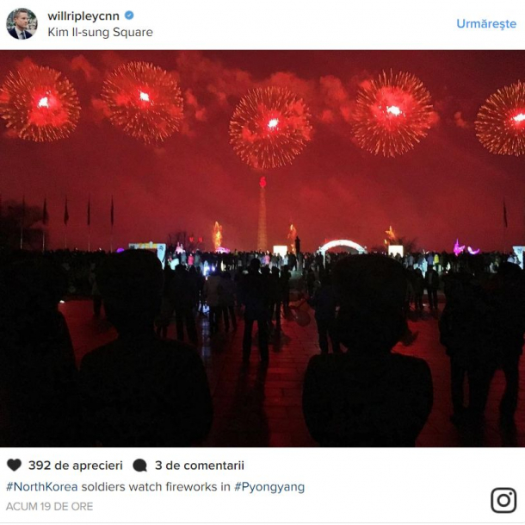The image size is (525, 525).
Task: Click the glowing white arch in the photo
Action: 342,247
